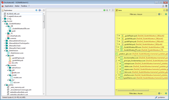Viewport: 169px width, 100px height.
Task: Open the ? help menu
Action: coord(29,6)
